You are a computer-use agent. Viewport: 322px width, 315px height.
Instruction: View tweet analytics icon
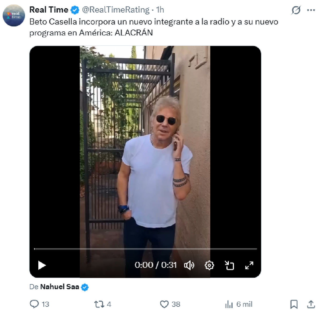tap(229, 304)
